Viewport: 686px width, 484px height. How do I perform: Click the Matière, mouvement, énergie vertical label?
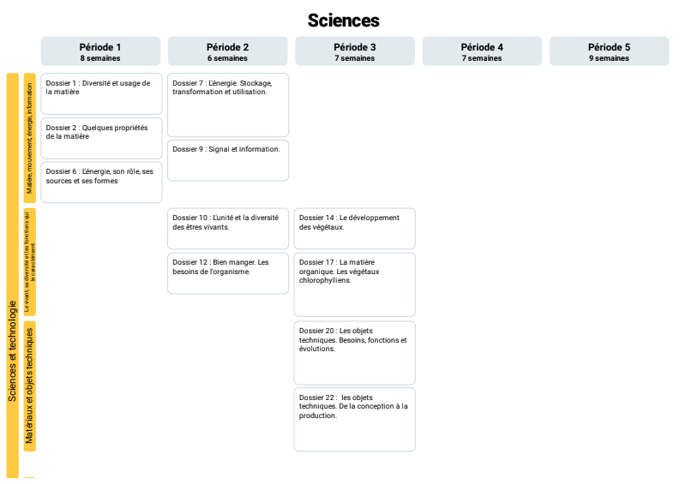(x=29, y=138)
